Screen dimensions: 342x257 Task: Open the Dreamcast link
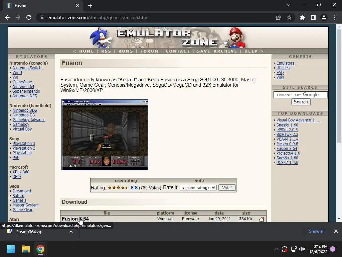22,191
